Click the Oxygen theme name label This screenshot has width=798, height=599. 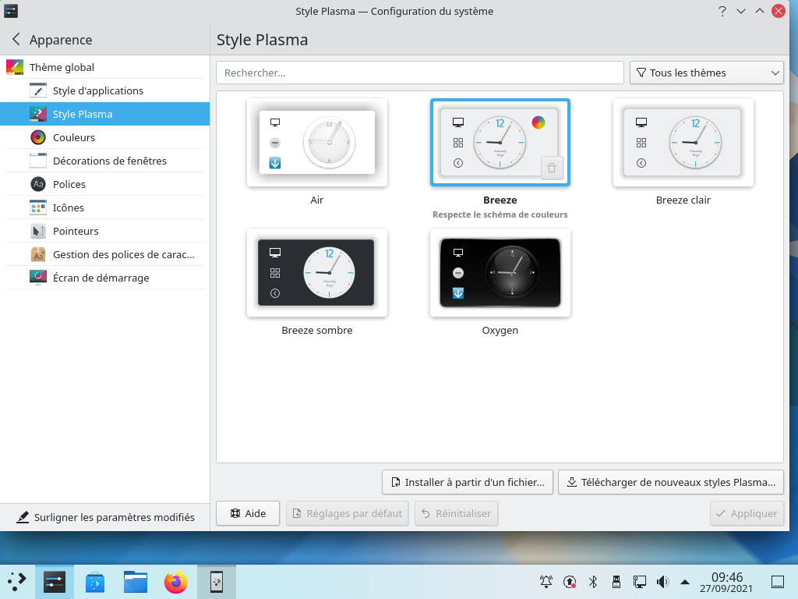[500, 331]
